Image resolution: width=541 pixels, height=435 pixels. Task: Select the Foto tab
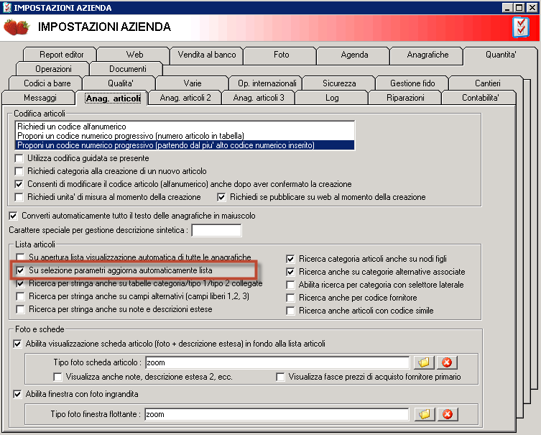[x=281, y=55]
